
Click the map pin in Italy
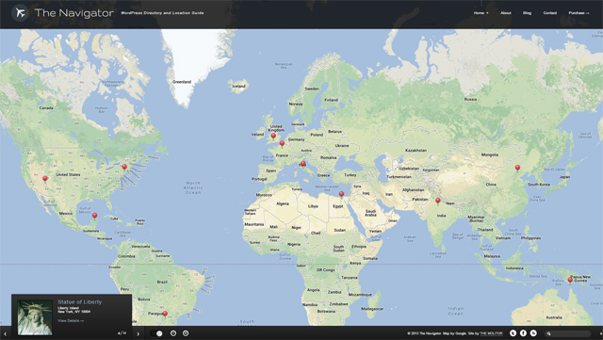[x=303, y=165]
